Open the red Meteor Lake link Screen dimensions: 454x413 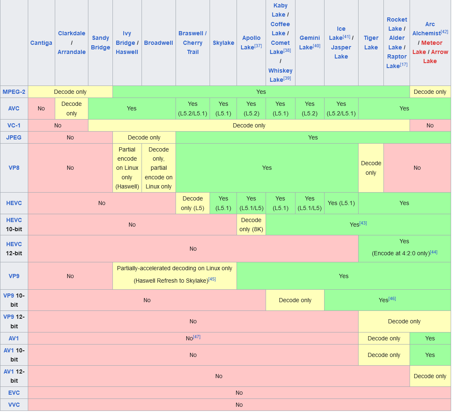(x=427, y=47)
